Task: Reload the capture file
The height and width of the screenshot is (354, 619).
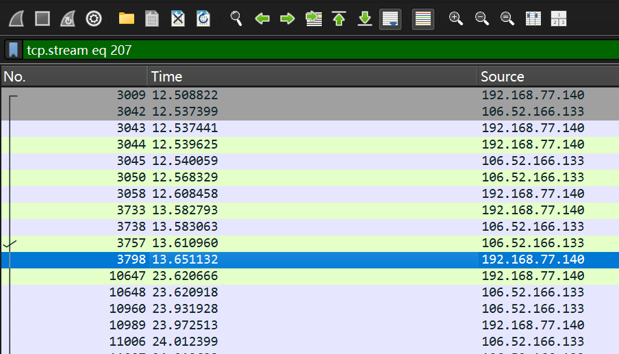Action: tap(203, 18)
